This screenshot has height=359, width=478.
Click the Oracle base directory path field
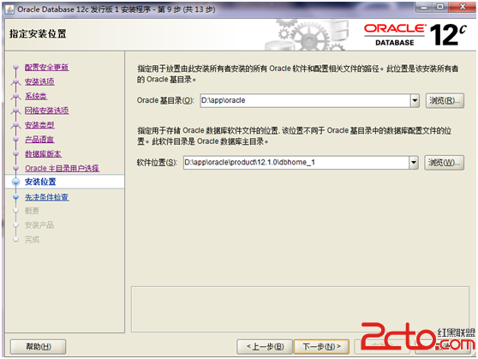pyautogui.click(x=305, y=100)
